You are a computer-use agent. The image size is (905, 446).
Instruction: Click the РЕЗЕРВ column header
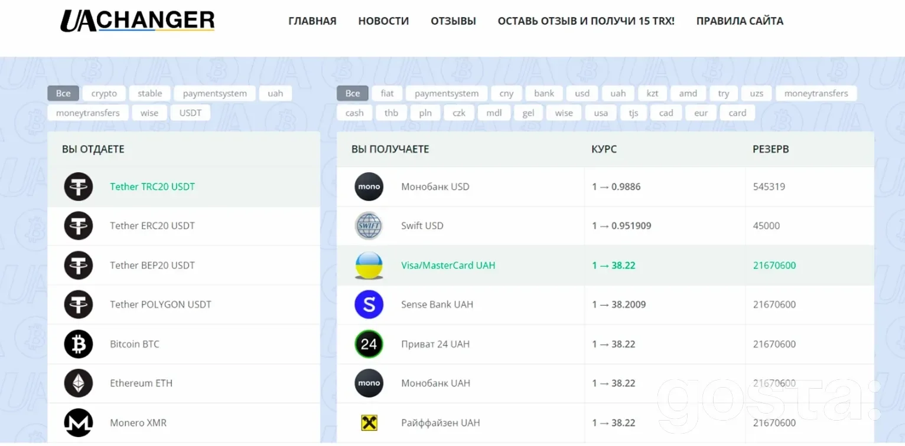770,149
